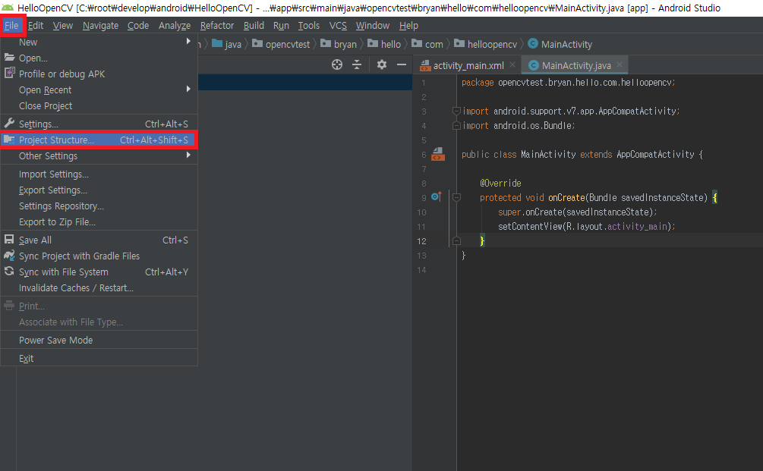Choose Exit from File menu
Screen dimensions: 763x471
[99, 359]
